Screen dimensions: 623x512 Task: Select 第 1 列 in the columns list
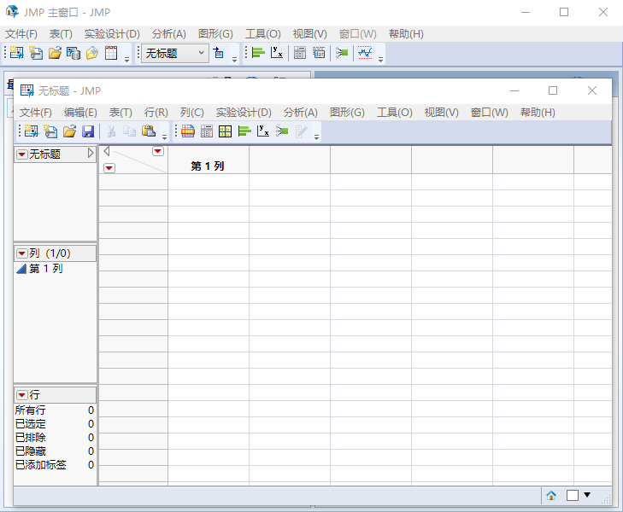(45, 269)
